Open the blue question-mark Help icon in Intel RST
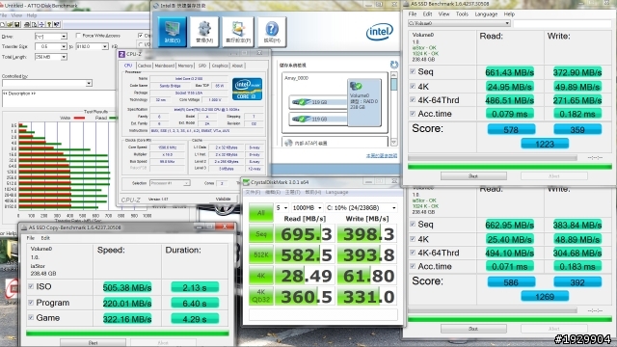 click(x=272, y=32)
